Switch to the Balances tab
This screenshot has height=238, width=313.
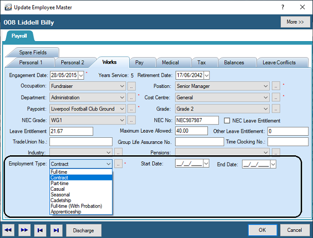pyautogui.click(x=234, y=62)
